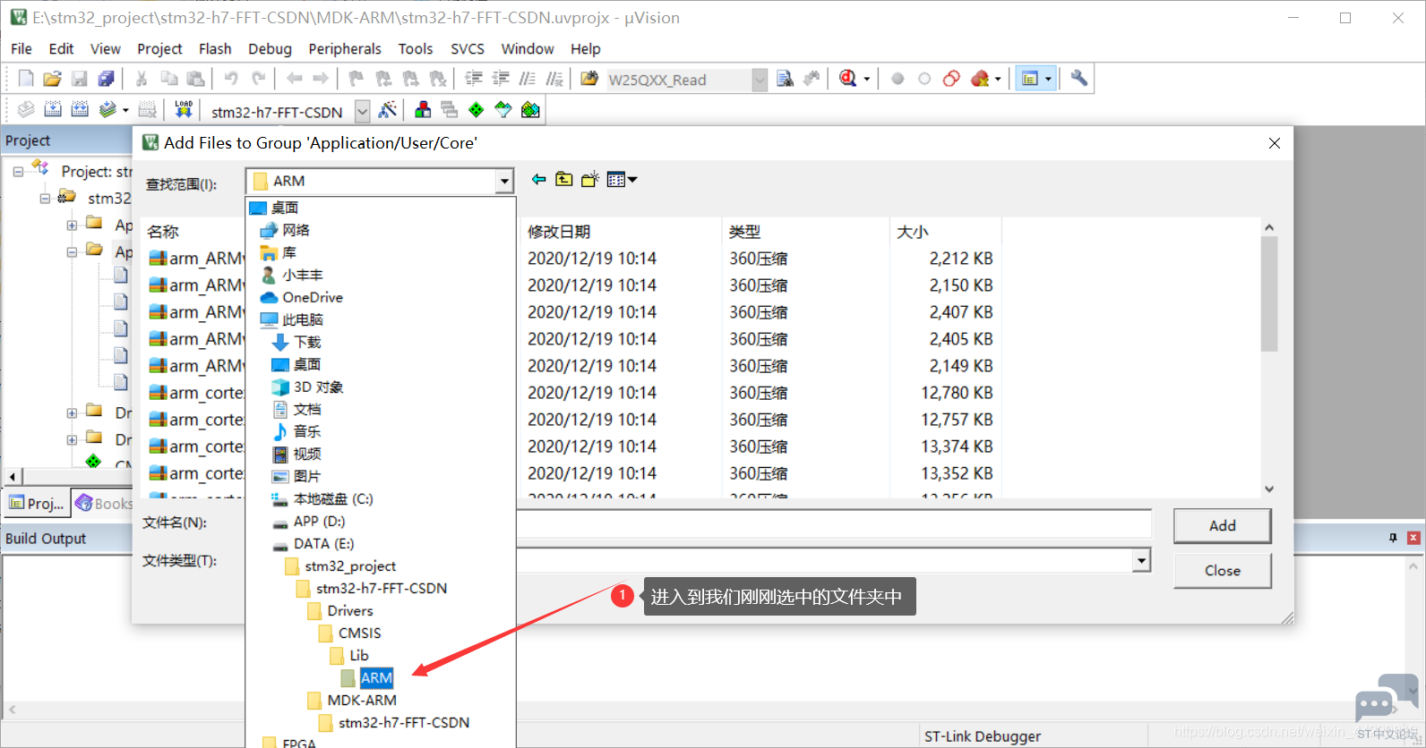Go up one folder level icon
1426x748 pixels.
563,180
